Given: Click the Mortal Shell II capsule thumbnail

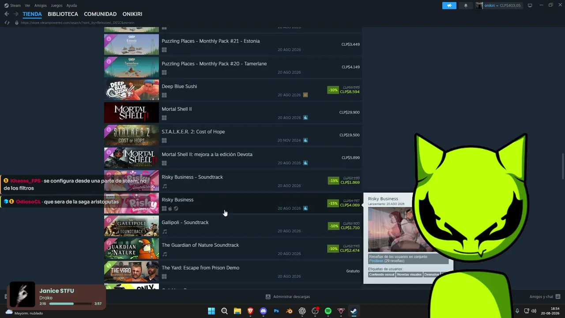Looking at the screenshot, I should 132,113.
